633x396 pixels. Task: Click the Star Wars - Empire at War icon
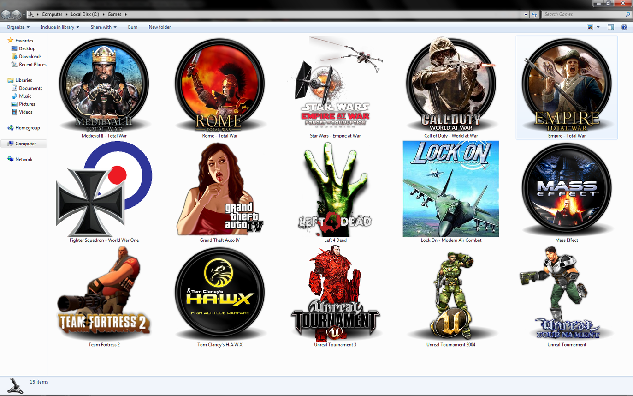point(335,83)
